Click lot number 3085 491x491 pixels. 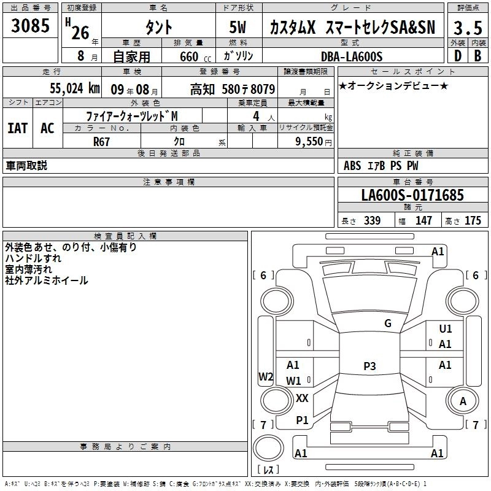tap(30, 26)
